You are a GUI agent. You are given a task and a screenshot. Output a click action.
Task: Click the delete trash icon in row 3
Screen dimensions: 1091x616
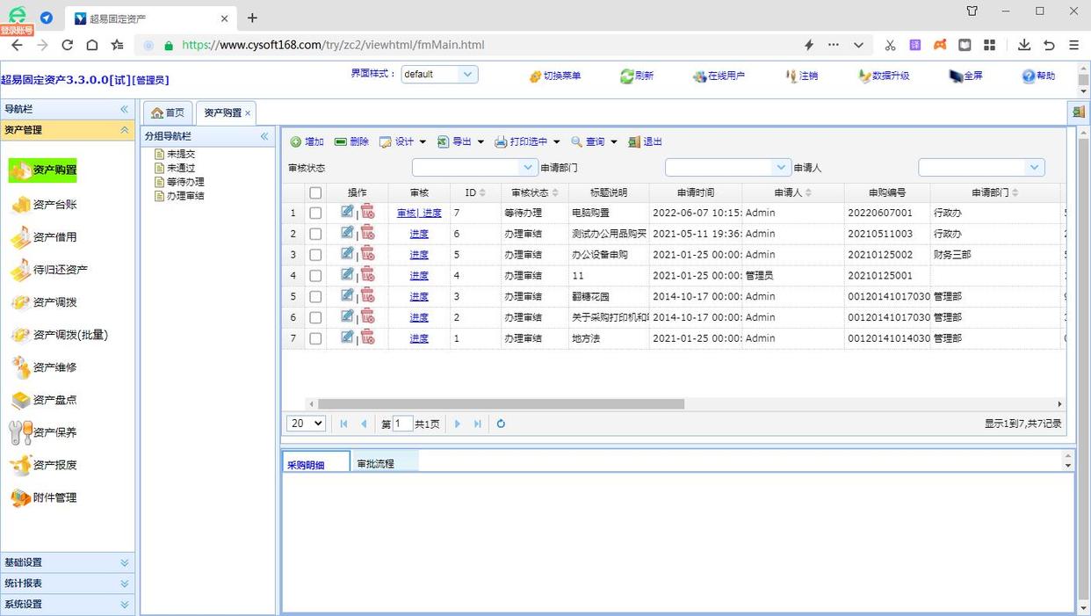coord(368,254)
